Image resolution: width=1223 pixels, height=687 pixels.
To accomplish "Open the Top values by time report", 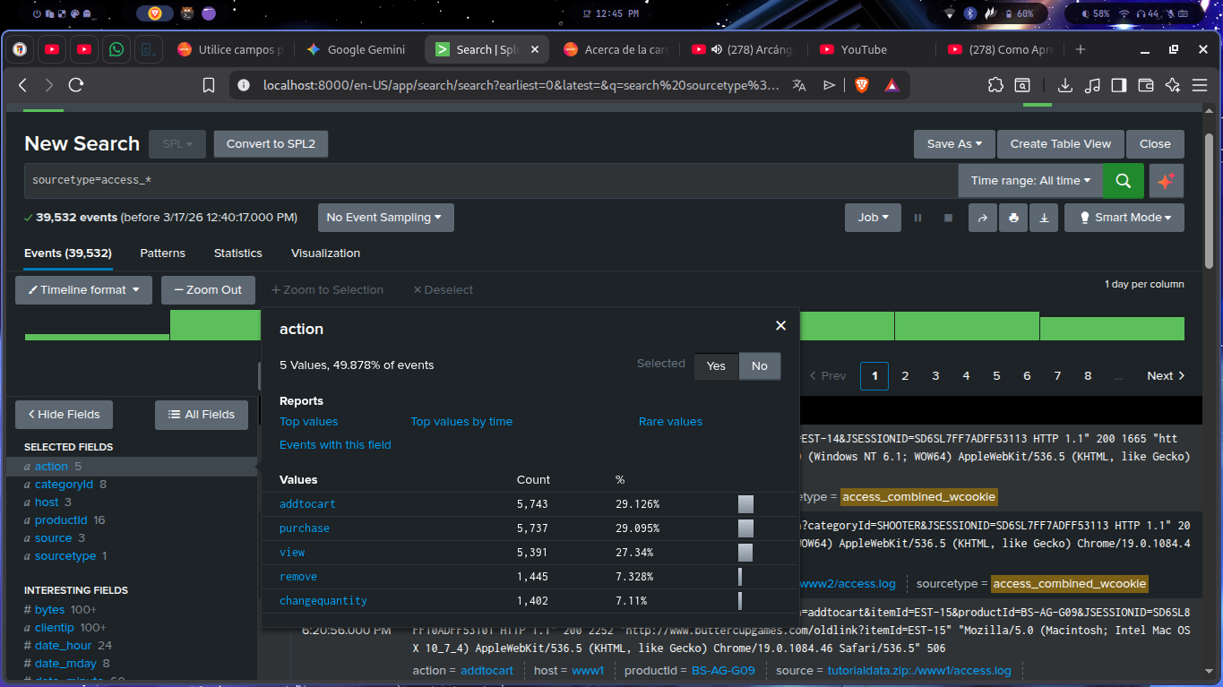I will (x=461, y=422).
